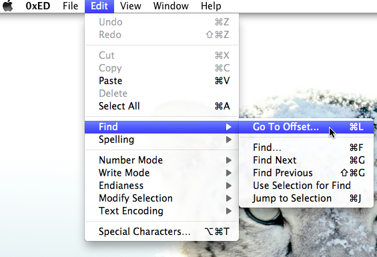Viewport: 377px width, 257px height.
Task: Choose Go To Offset… command
Action: (306, 127)
